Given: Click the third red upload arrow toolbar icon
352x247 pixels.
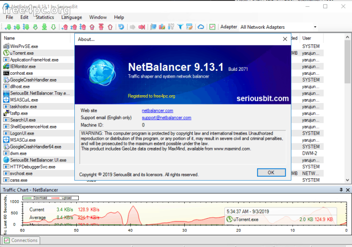Looking at the screenshot, I should click(83, 27).
